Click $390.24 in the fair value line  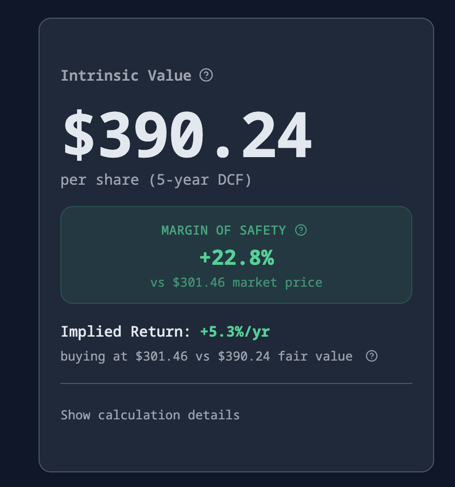[x=244, y=356]
